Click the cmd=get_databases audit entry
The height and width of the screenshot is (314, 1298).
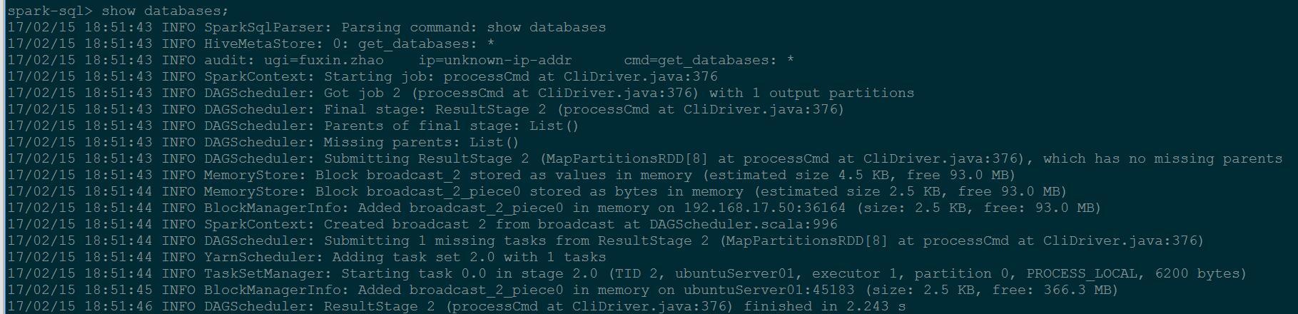point(709,60)
